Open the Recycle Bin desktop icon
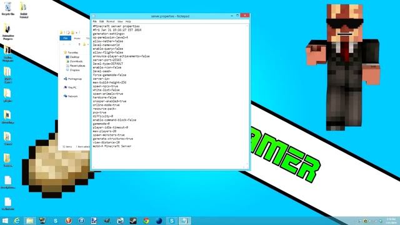 coord(8,9)
